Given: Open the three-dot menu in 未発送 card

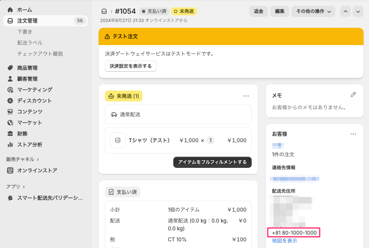Looking at the screenshot, I should point(246,96).
